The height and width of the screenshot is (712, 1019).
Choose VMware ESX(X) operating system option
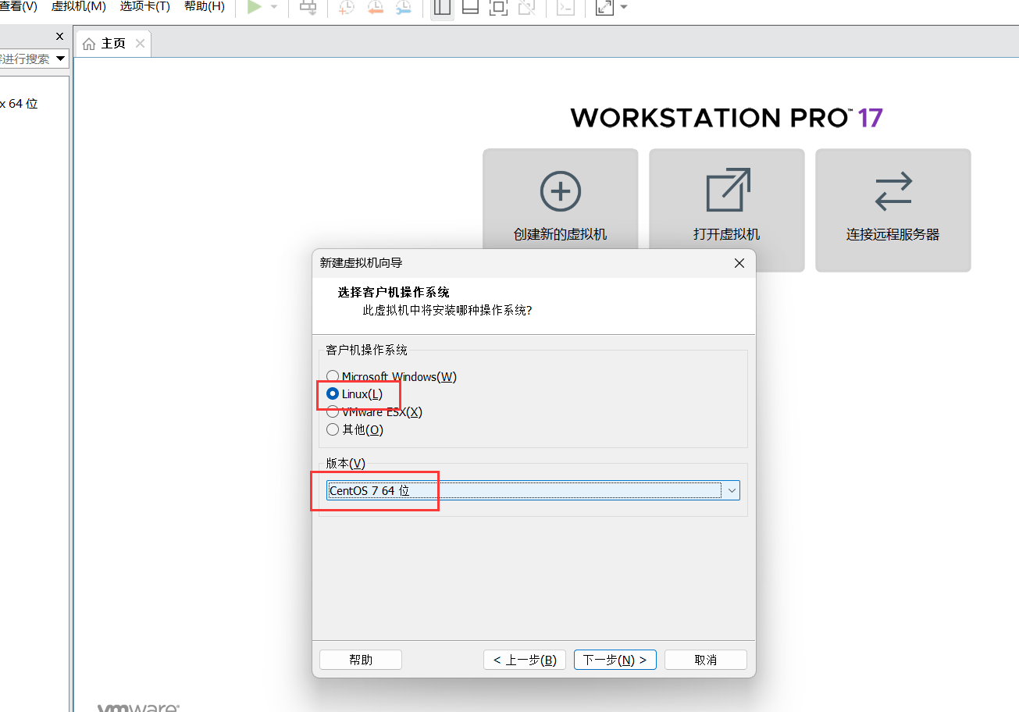333,411
